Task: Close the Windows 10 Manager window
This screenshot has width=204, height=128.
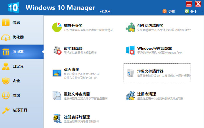Action: pyautogui.click(x=198, y=4)
